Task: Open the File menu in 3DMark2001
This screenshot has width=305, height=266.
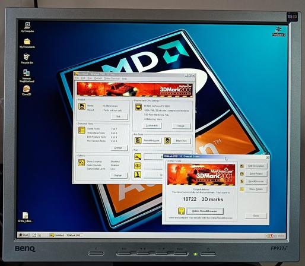Action: [x=77, y=78]
